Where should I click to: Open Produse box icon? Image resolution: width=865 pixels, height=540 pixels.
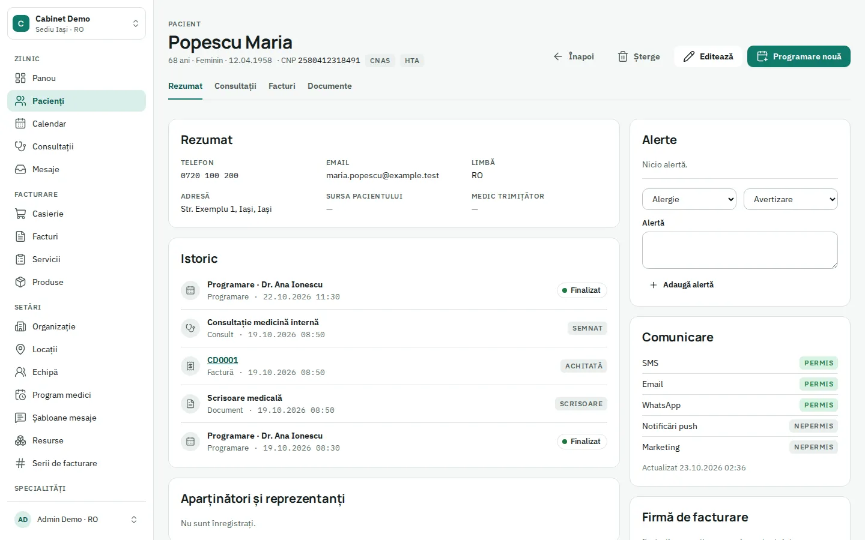pos(20,282)
